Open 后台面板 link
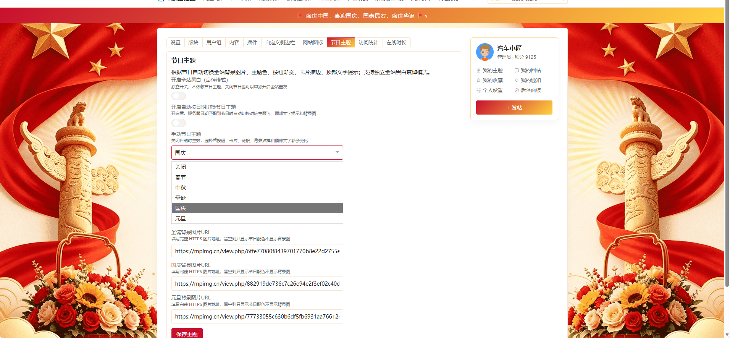The image size is (730, 338). pos(531,90)
